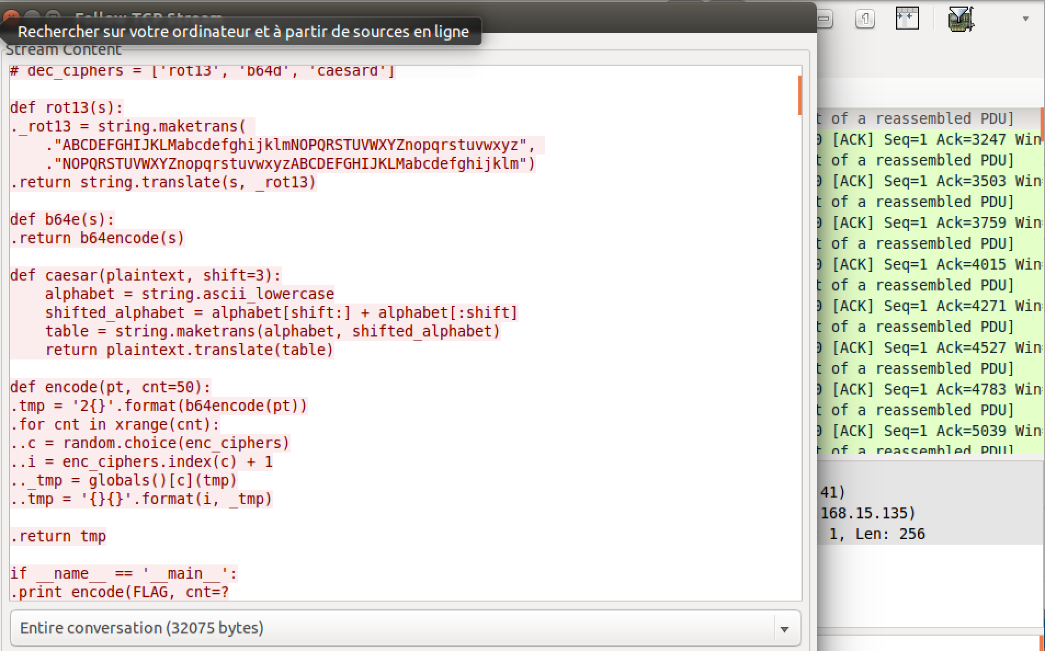The image size is (1045, 651).
Task: Place the cursor inside the Stream Content text area
Action: 384,329
